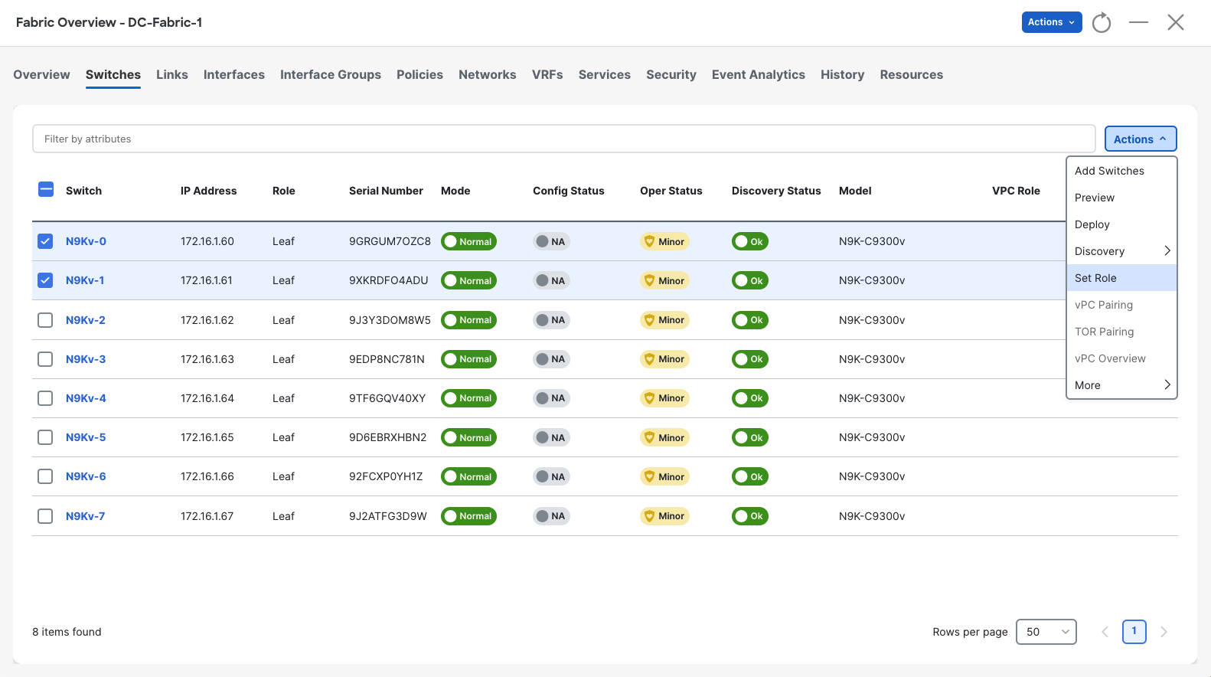The width and height of the screenshot is (1211, 677).
Task: Tick the N9Kv-7 row checkbox
Action: click(45, 516)
